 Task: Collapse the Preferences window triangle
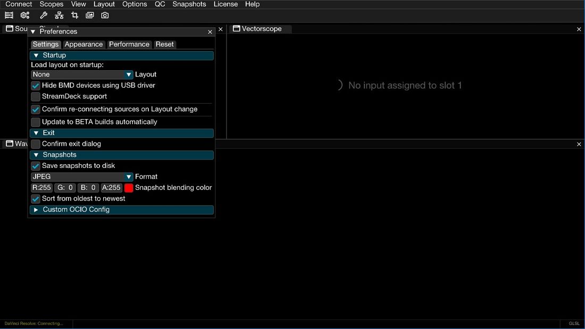[33, 32]
